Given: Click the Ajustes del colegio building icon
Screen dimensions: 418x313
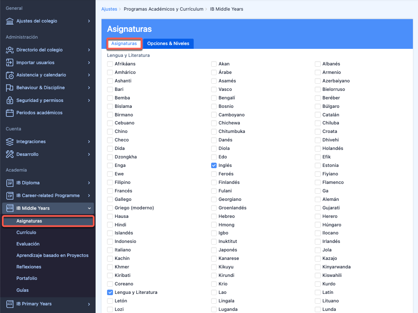Looking at the screenshot, I should (x=10, y=21).
